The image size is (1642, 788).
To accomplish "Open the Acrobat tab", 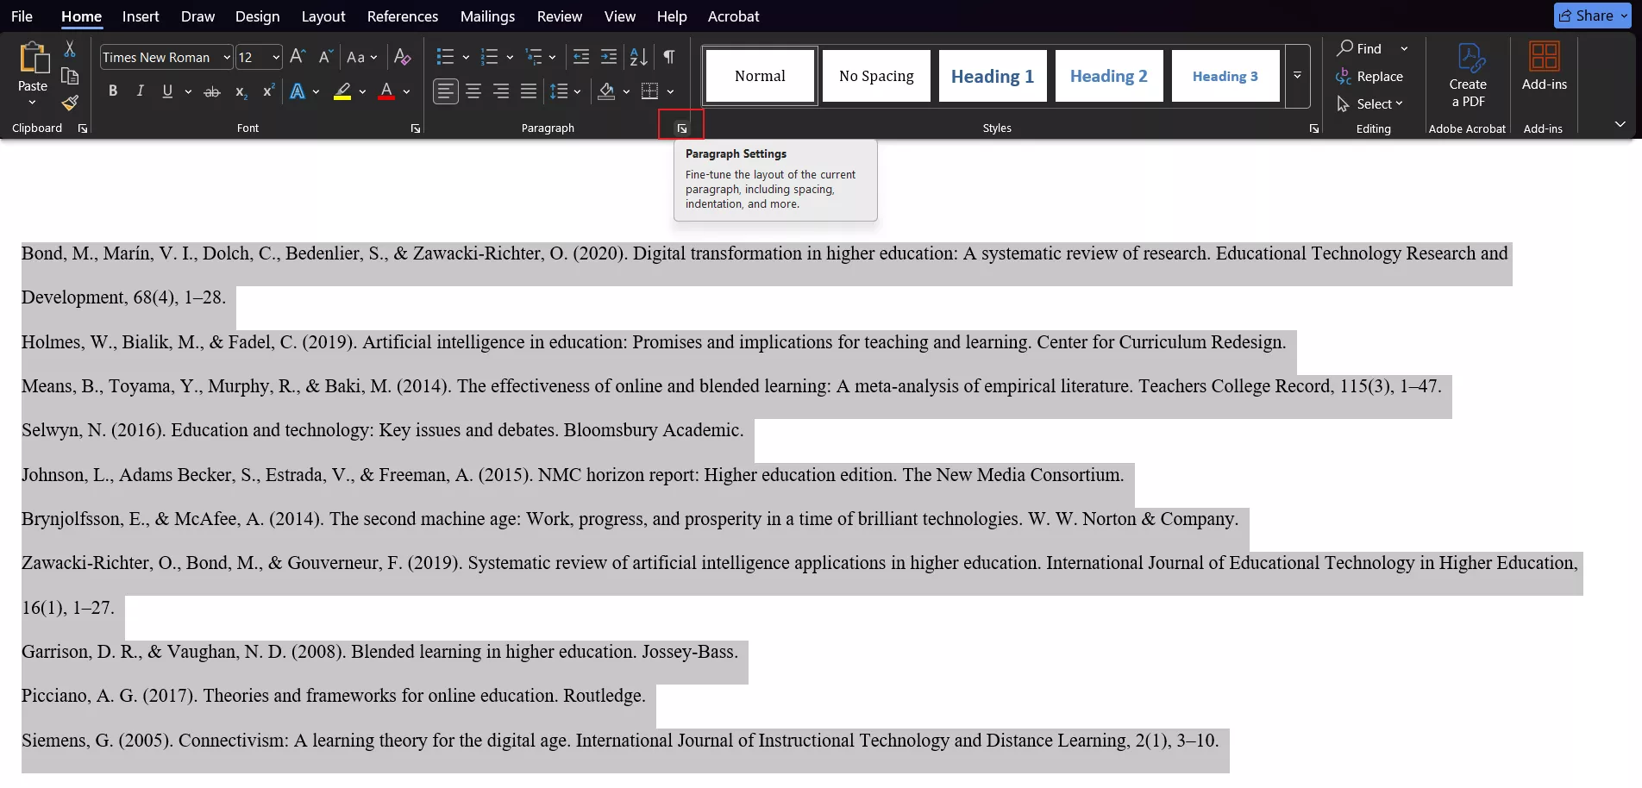I will coord(734,16).
